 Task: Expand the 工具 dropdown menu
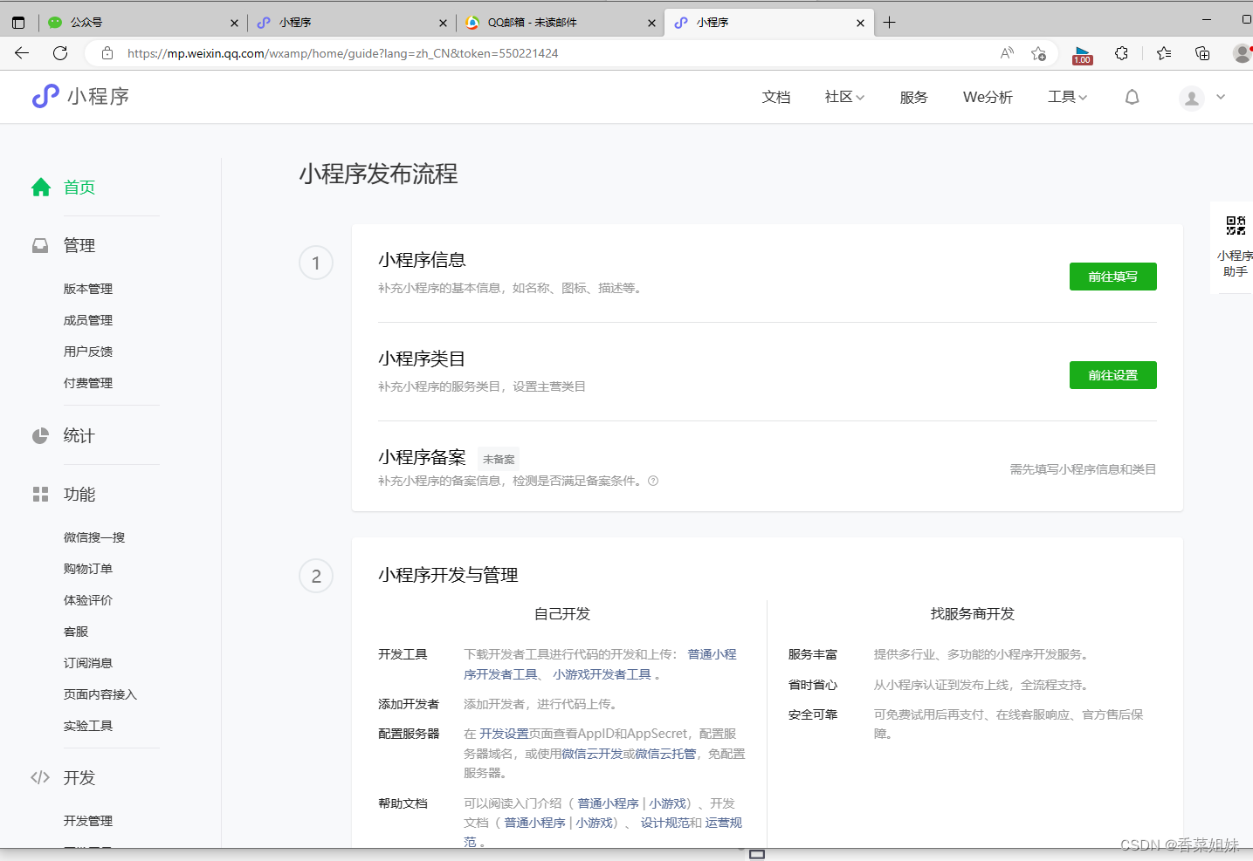1067,97
